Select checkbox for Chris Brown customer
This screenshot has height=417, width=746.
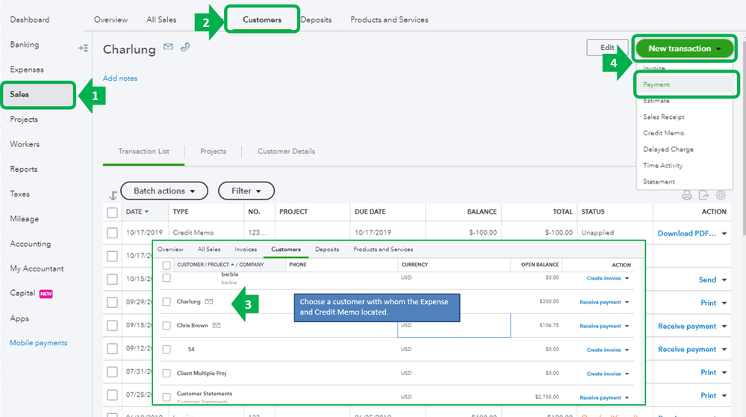coord(167,326)
